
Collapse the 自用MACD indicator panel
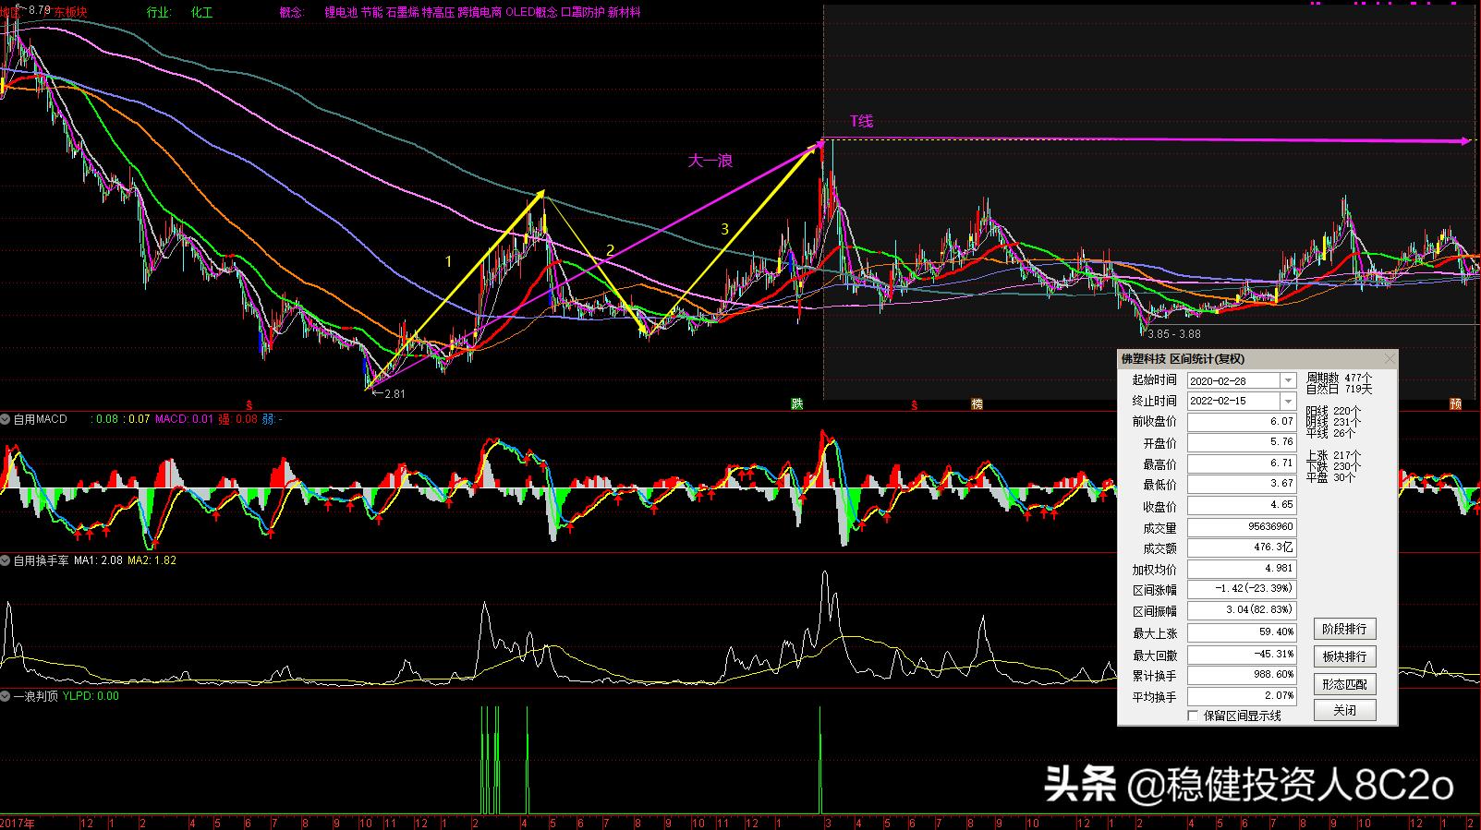coord(6,419)
